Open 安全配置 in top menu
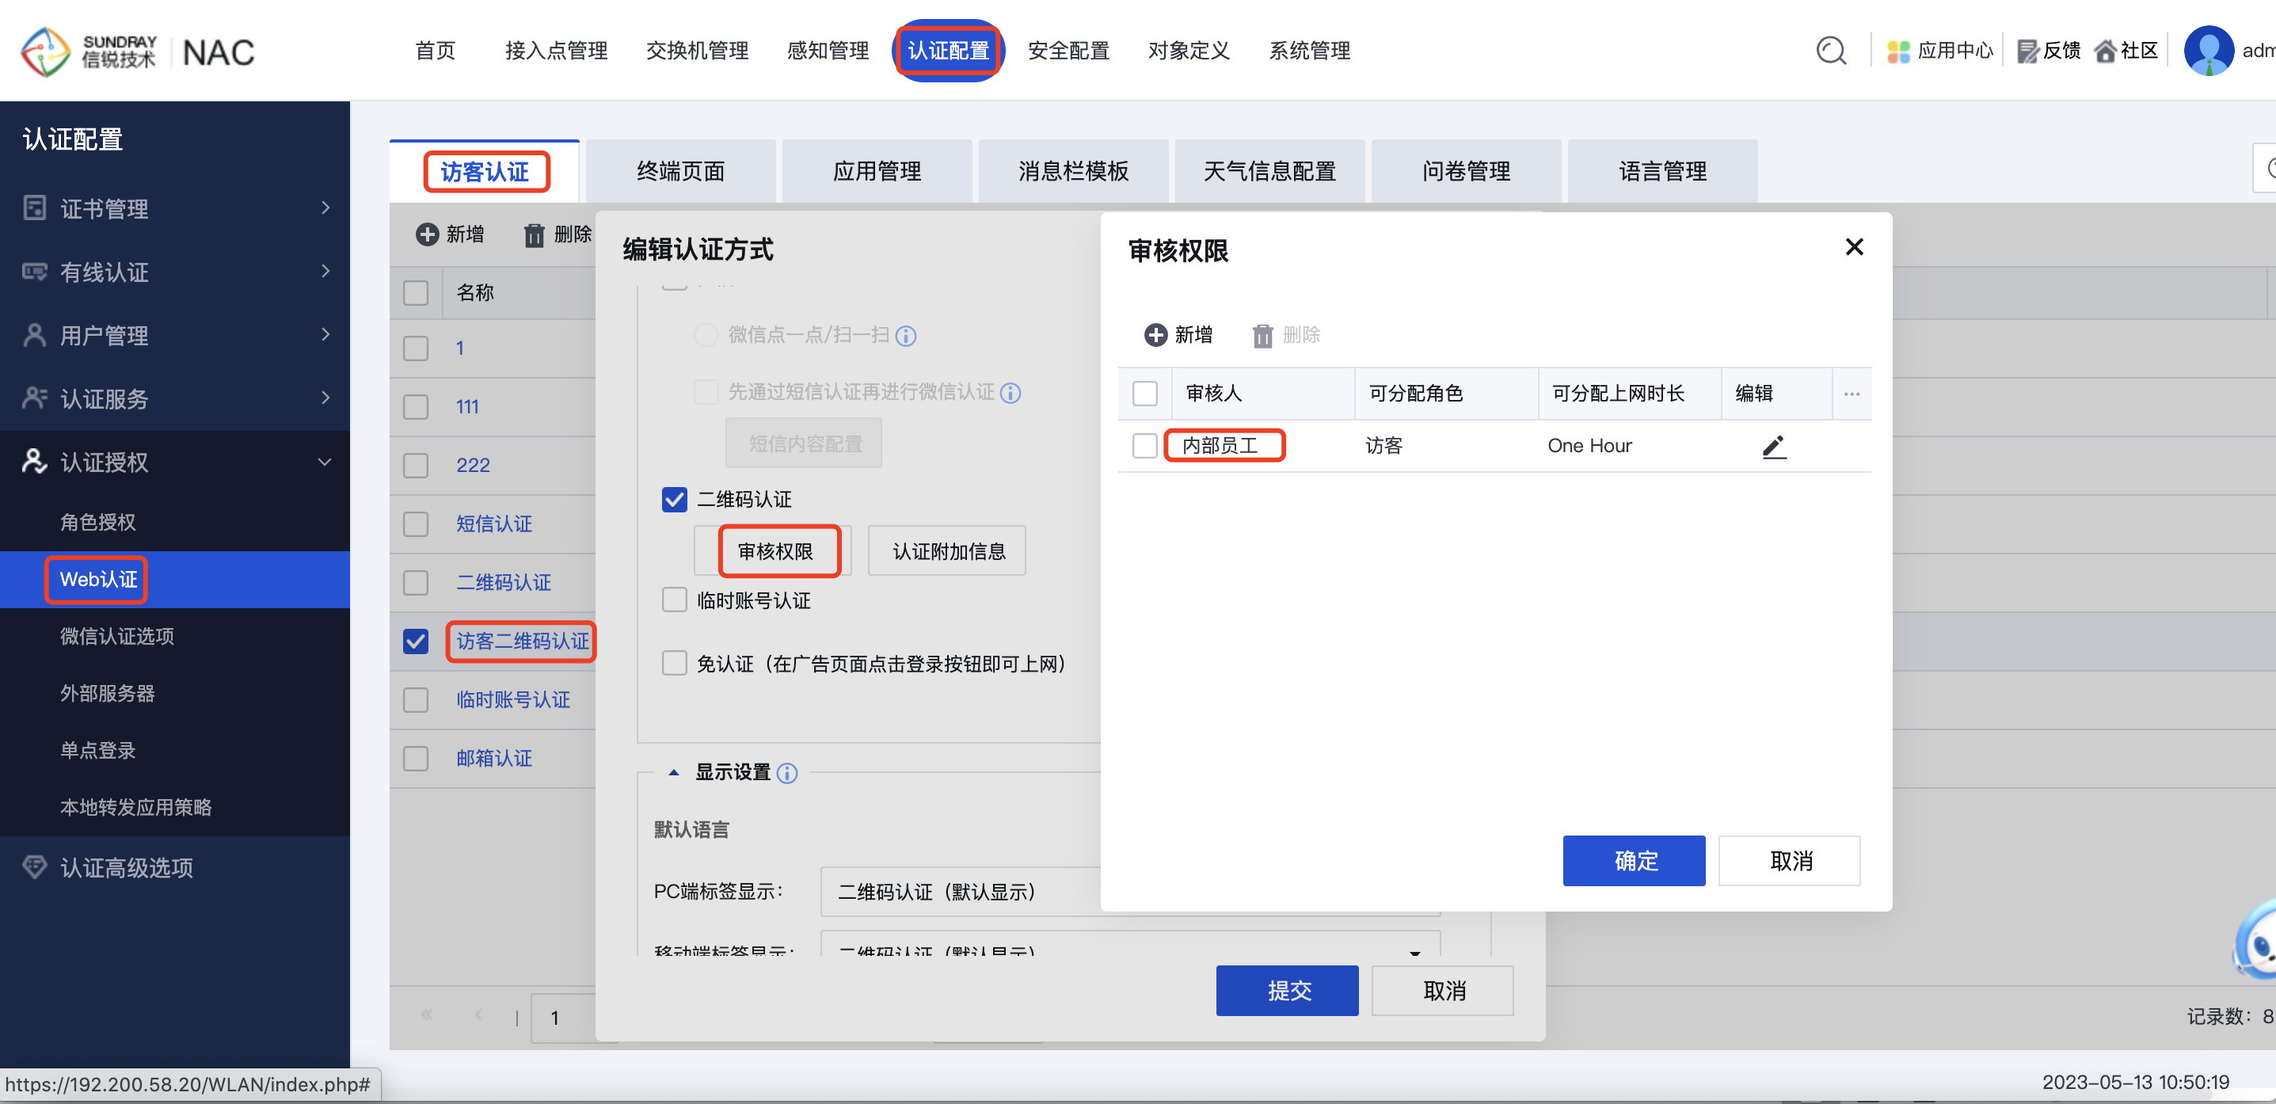The height and width of the screenshot is (1104, 2276). coord(1068,51)
